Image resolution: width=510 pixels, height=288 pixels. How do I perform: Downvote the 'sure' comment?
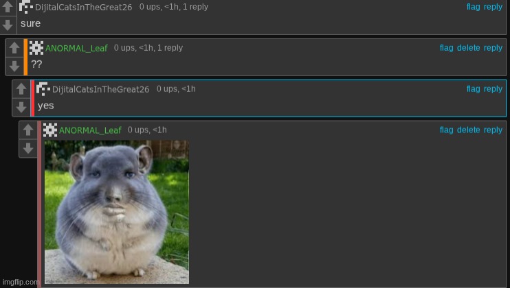coord(8,25)
